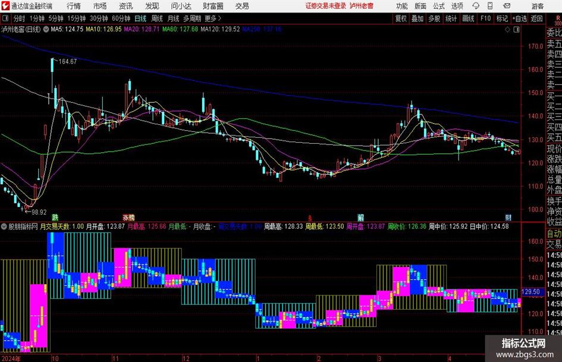Viewport: 562px width, 362px height.
Task: Switch to 30分钟 period tab
Action: (x=99, y=18)
